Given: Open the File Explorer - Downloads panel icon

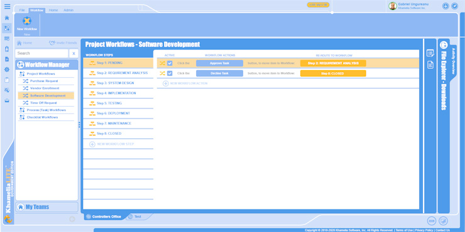Looking at the screenshot, I should tap(444, 45).
